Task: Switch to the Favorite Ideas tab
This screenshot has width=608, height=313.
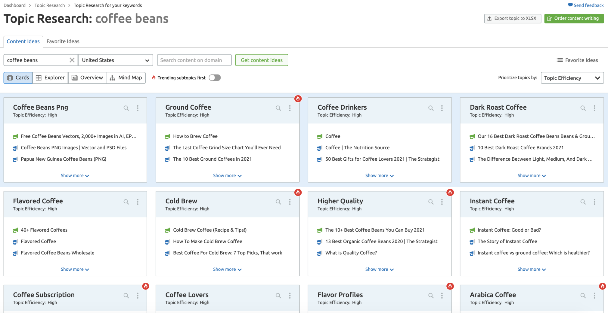Action: (63, 41)
